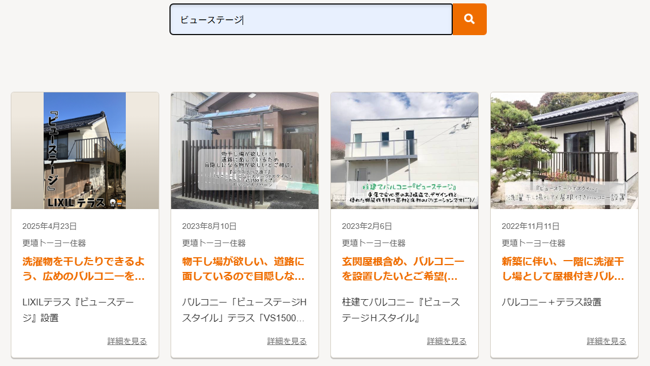Open the article titled 物干し場が欲しい
The width and height of the screenshot is (650, 366).
(x=243, y=269)
